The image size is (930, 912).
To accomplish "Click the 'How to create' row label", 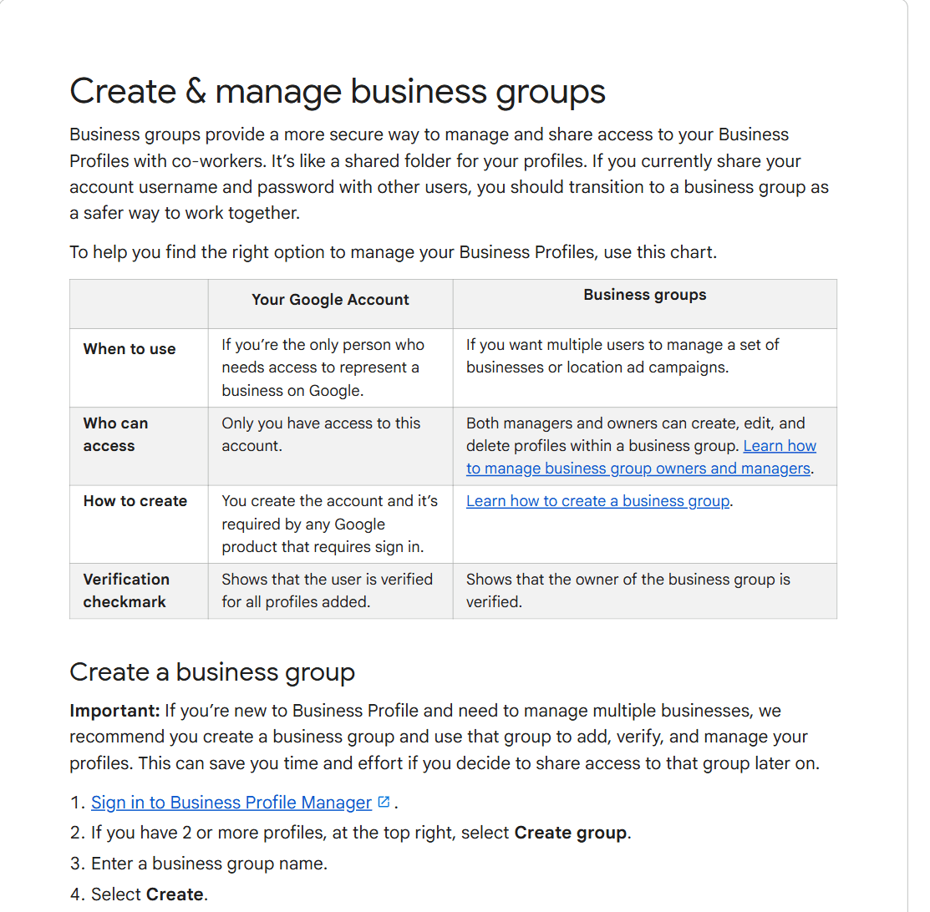I will click(x=135, y=501).
